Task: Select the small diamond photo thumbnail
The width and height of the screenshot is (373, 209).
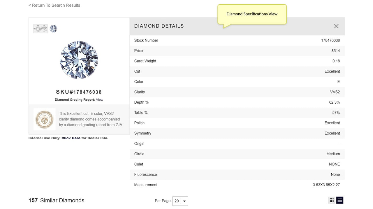Action: click(x=53, y=28)
